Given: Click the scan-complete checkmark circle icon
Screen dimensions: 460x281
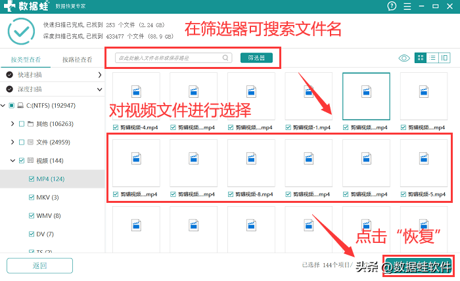Looking at the screenshot, I should tap(21, 32).
